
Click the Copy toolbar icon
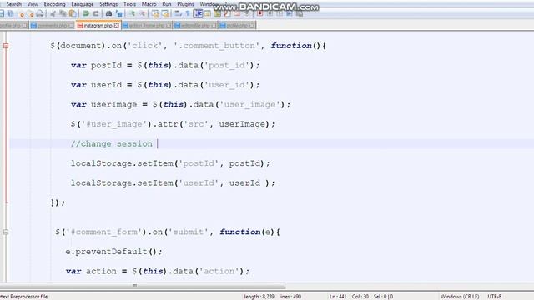pos(63,13)
